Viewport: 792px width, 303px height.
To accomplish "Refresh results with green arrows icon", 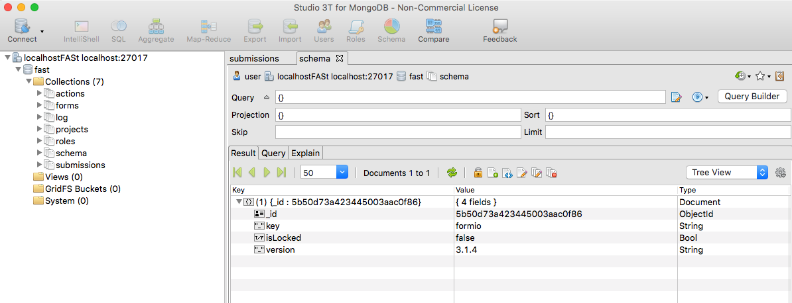I will click(x=452, y=173).
